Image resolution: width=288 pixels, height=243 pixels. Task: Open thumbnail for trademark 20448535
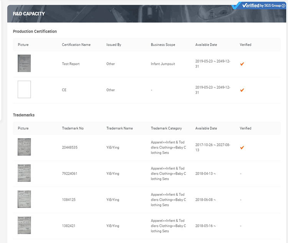pyautogui.click(x=24, y=147)
